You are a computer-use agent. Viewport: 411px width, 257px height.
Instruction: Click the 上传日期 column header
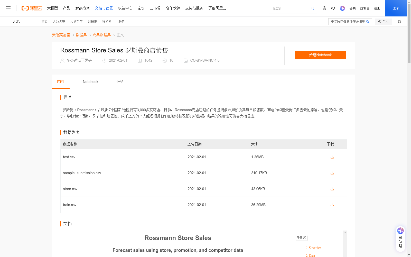pos(194,144)
